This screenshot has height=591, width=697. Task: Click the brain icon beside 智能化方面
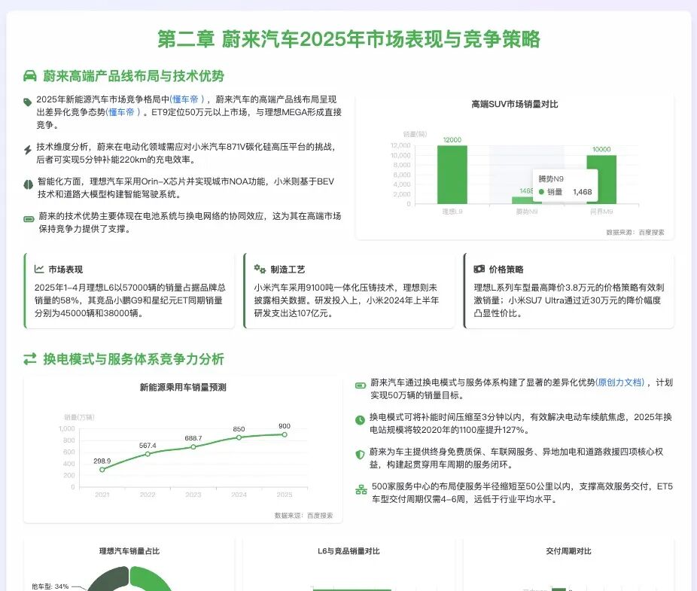(x=28, y=184)
